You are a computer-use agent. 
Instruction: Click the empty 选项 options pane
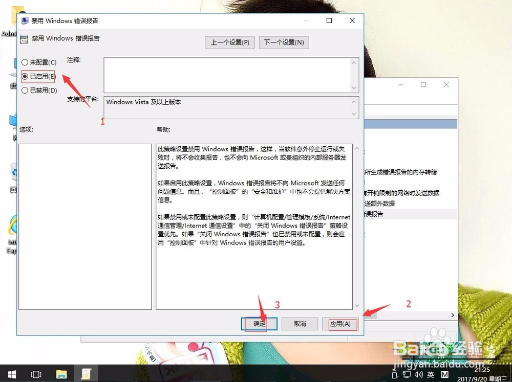(85, 227)
